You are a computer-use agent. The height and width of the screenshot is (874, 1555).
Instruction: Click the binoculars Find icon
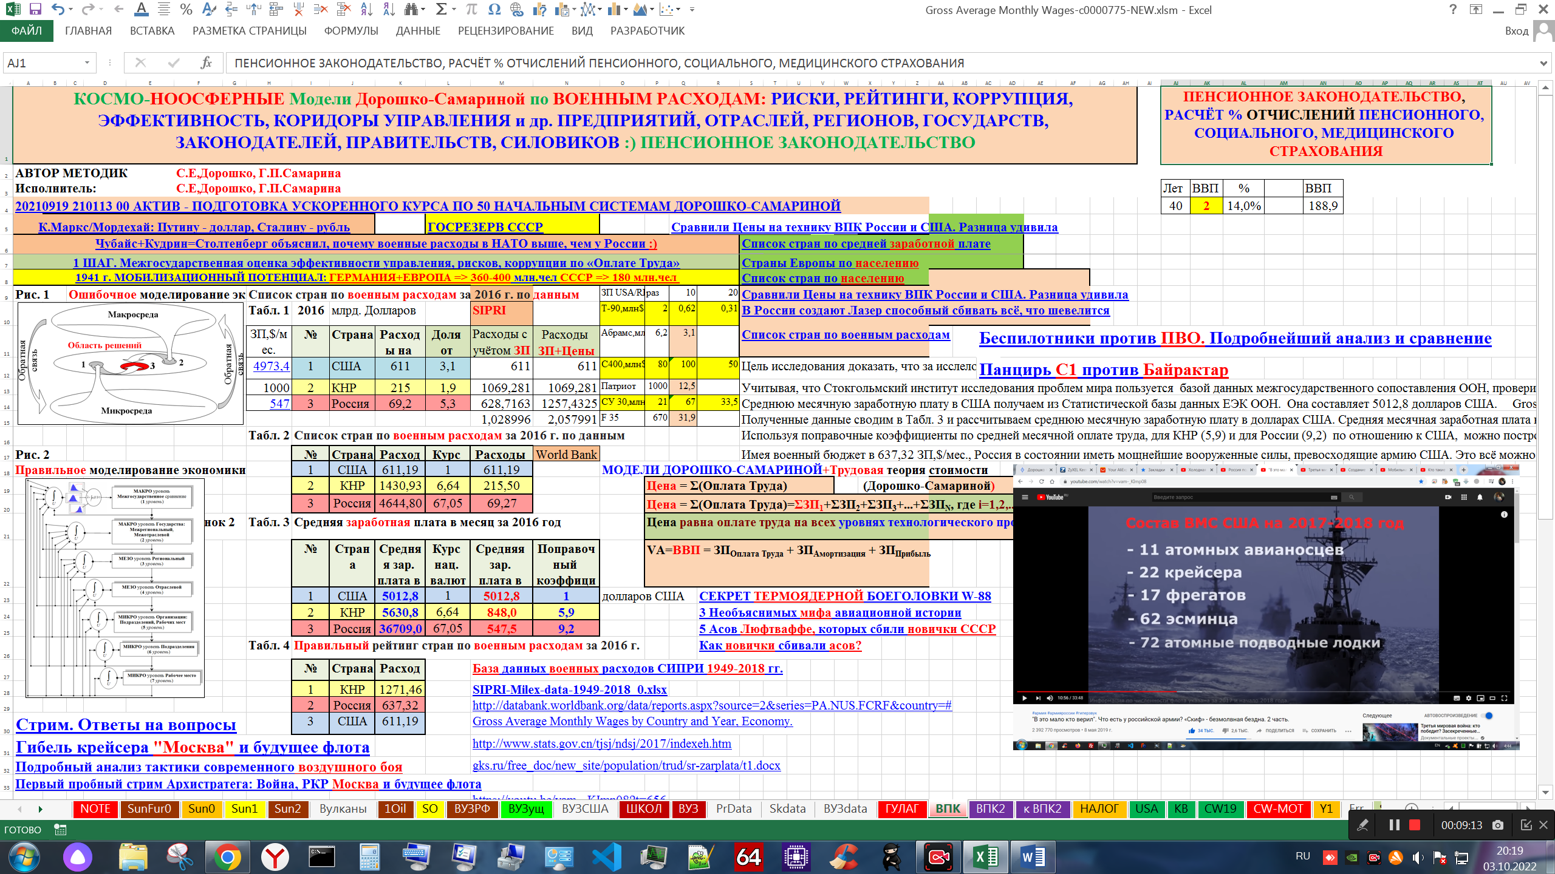coord(411,9)
